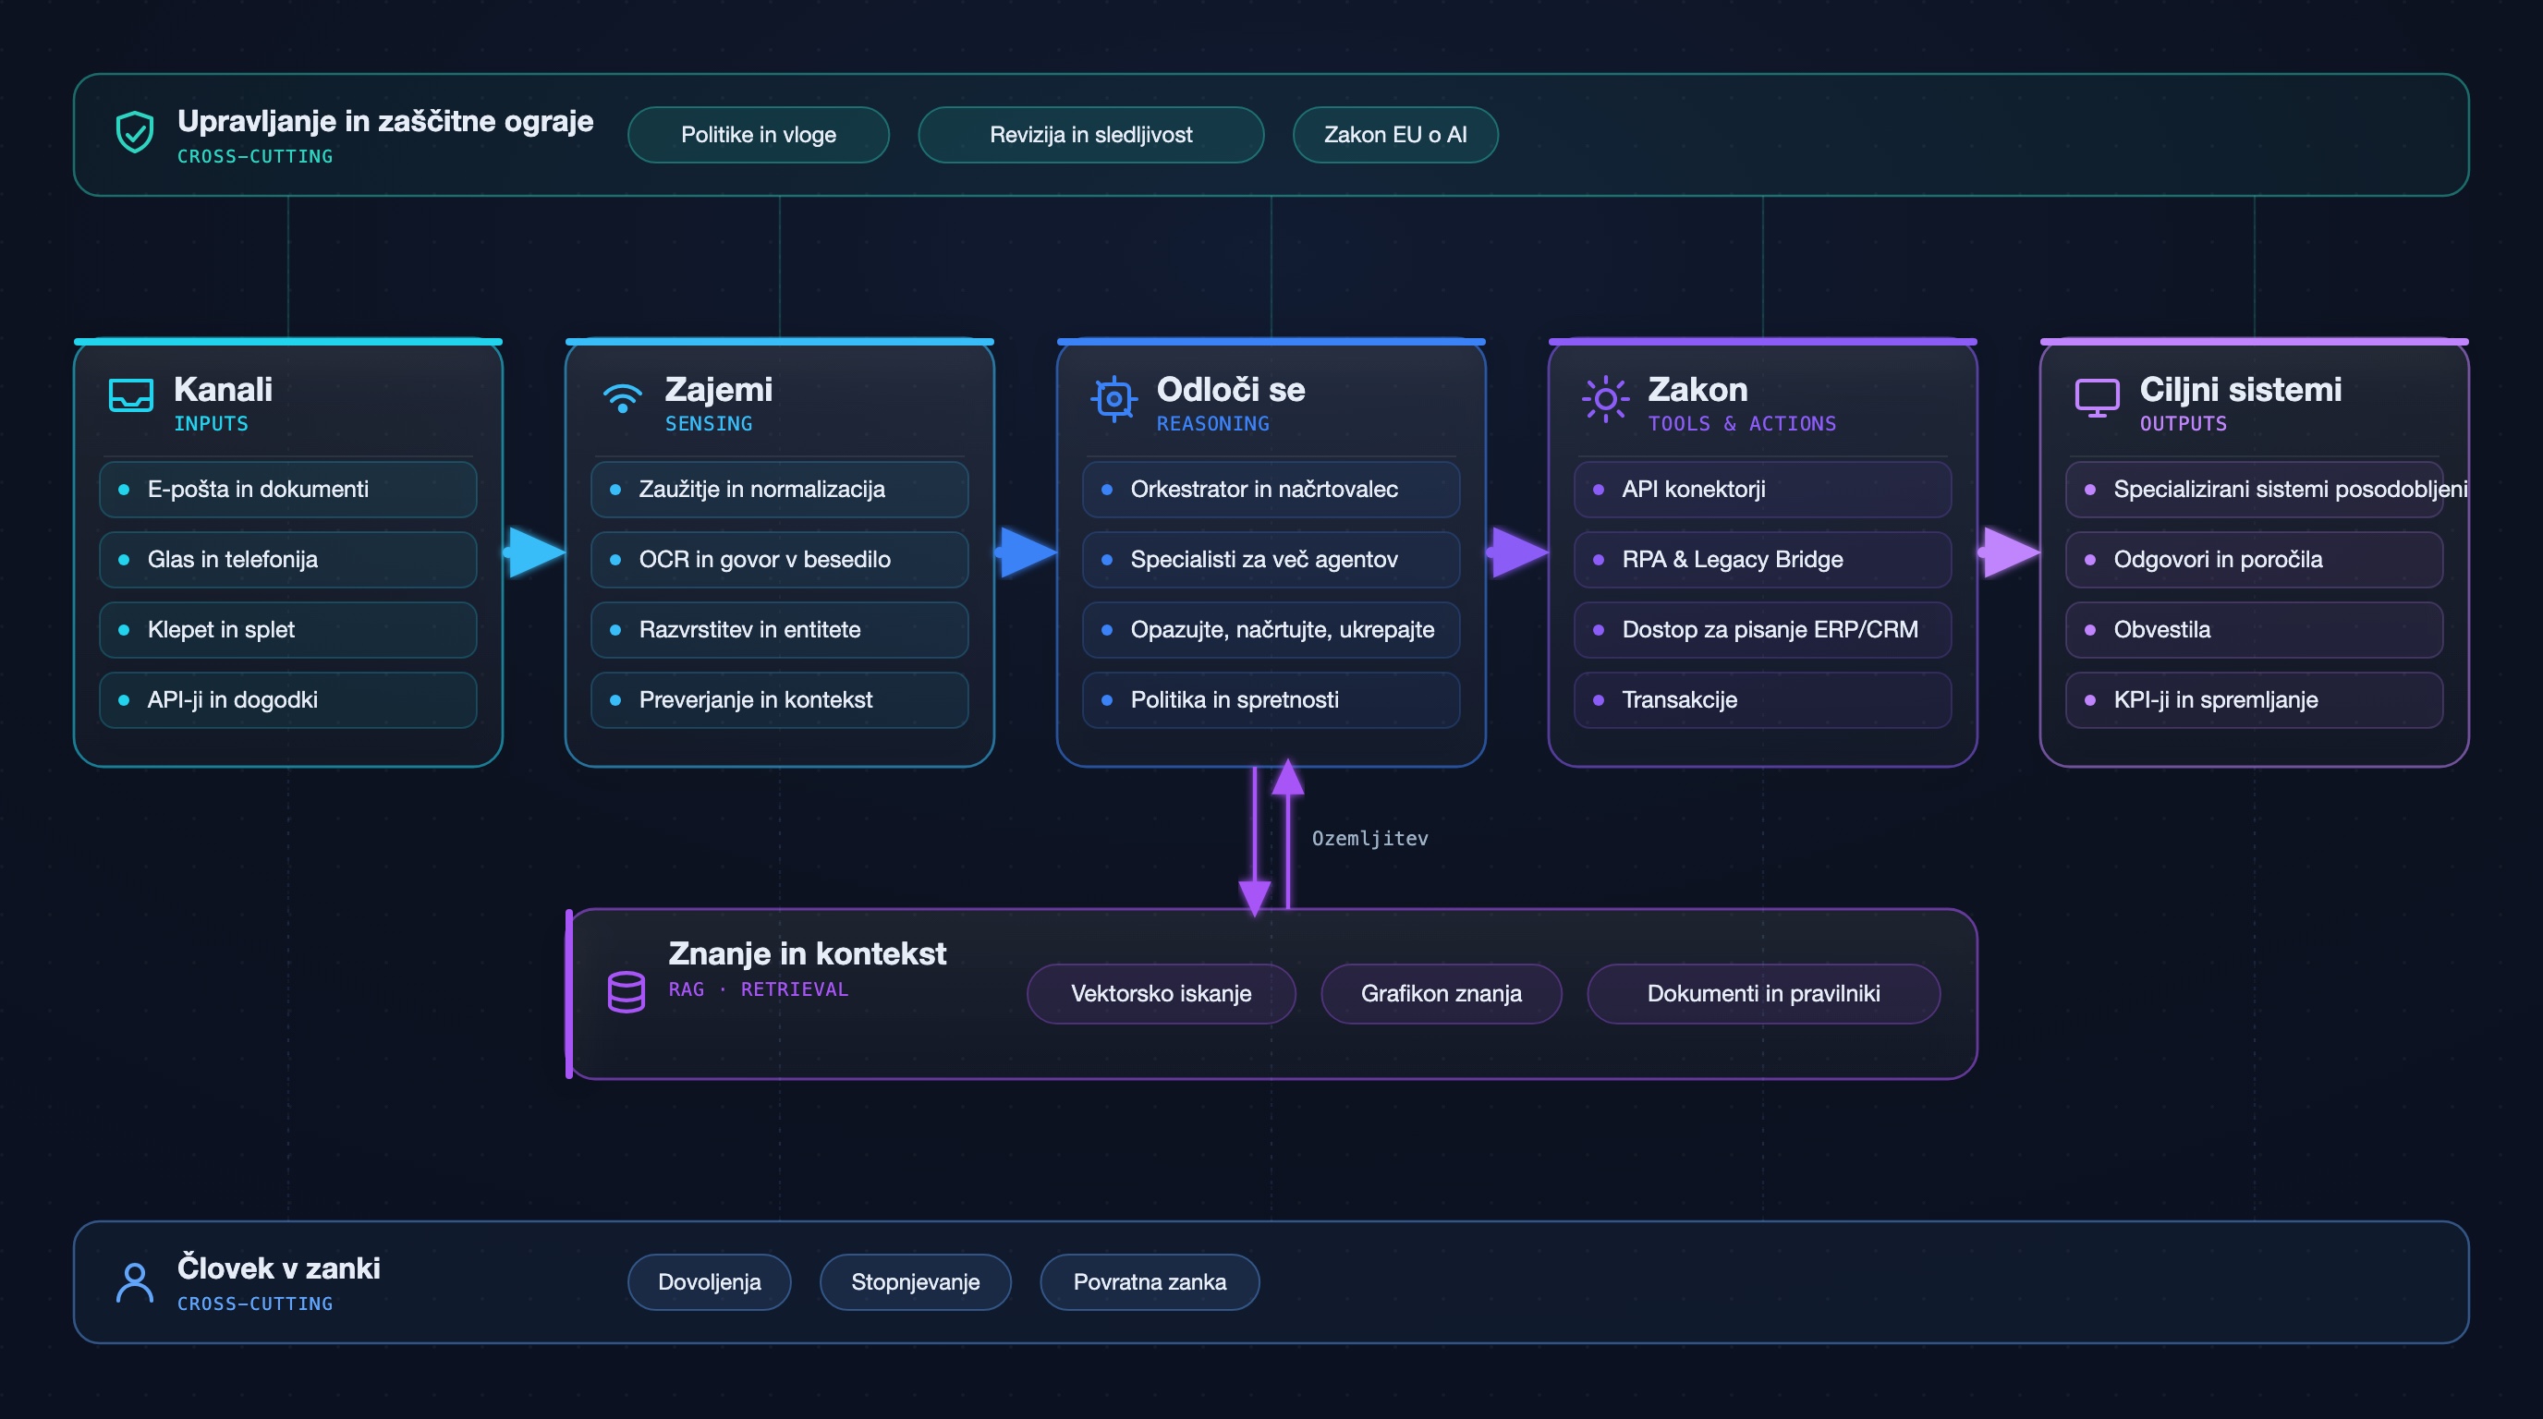The width and height of the screenshot is (2543, 1419).
Task: Click the sun gear icon next to Zakon
Action: pyautogui.click(x=1605, y=399)
